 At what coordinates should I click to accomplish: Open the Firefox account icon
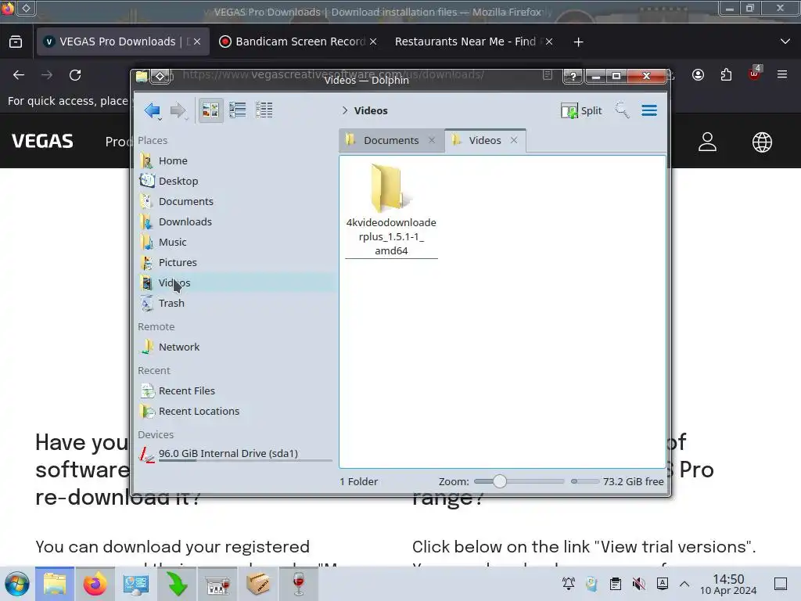click(x=698, y=75)
